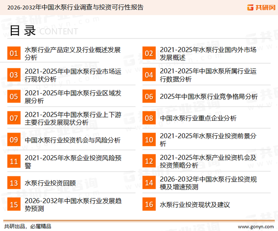Viewport: 278px width, 231px height.
Task: Open chapter 2021-2025年水泵行业投资前景分析
Action: 208,140
